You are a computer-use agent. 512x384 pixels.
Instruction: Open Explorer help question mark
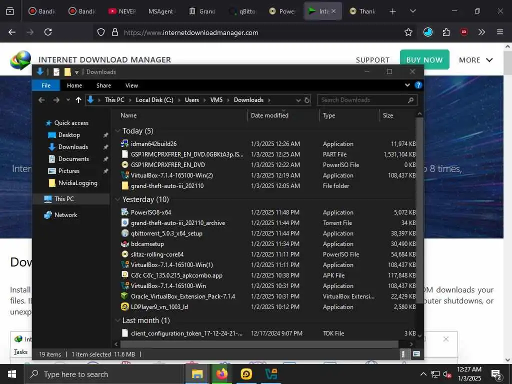(x=418, y=85)
